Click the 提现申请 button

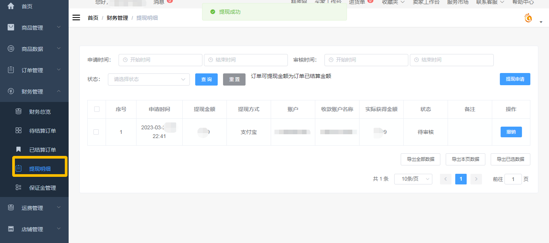pos(515,79)
